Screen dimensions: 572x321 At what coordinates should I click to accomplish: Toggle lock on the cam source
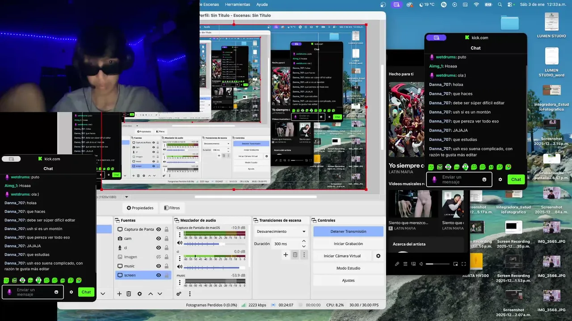coord(166,239)
